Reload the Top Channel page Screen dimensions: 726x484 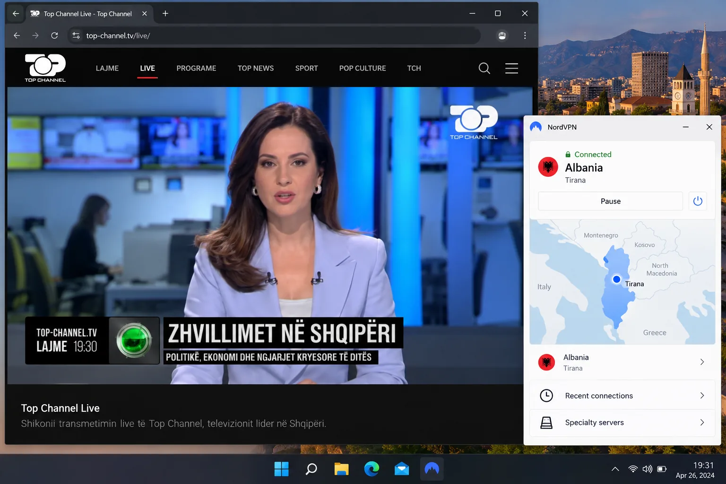click(54, 35)
